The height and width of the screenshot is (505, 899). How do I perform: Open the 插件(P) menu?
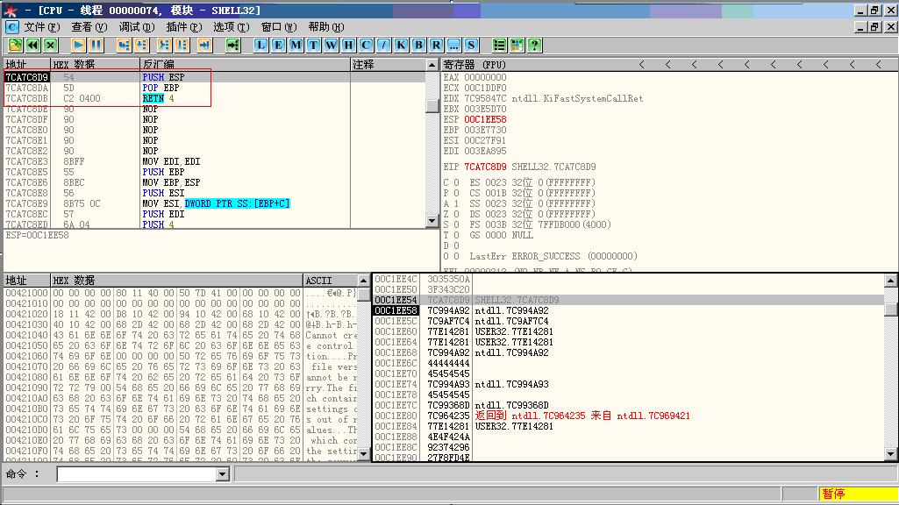click(184, 27)
